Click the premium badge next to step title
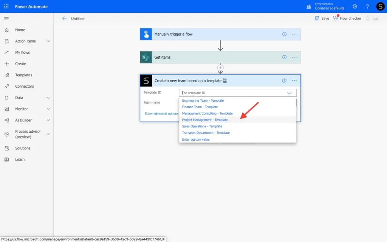This screenshot has height=242, width=387. coord(224,81)
